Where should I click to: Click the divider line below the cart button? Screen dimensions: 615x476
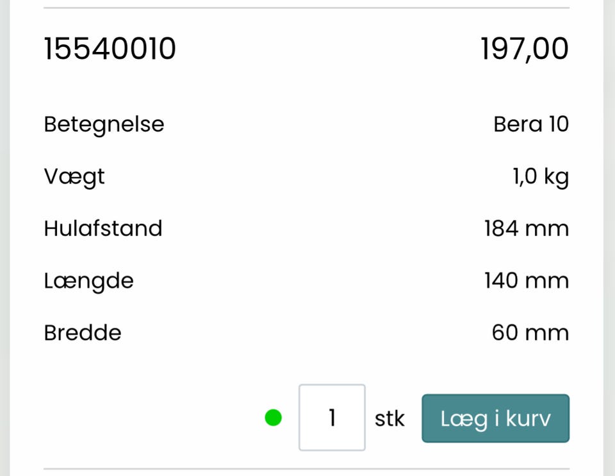tap(306, 469)
